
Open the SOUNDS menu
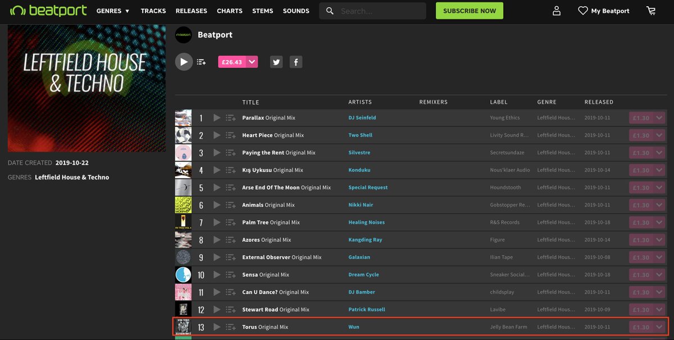[296, 11]
